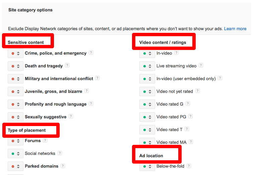253x175 pixels.
Task: Open status dropdown for Video not yet rated
Action: pos(147,92)
